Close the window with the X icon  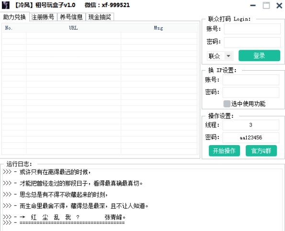(279, 5)
